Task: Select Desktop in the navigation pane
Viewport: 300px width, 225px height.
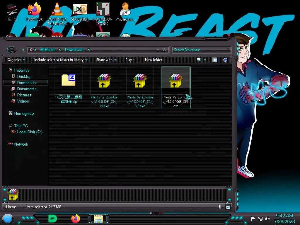Action: click(24, 76)
